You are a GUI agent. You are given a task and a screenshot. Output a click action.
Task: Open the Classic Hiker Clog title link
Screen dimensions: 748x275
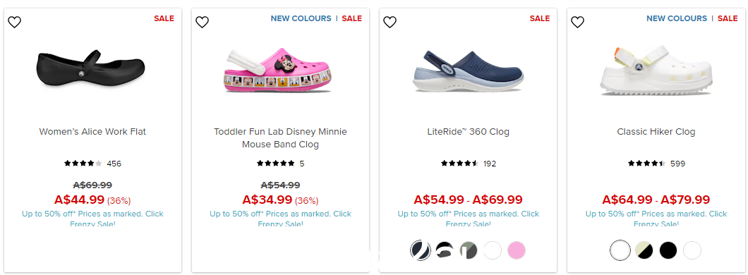click(656, 132)
